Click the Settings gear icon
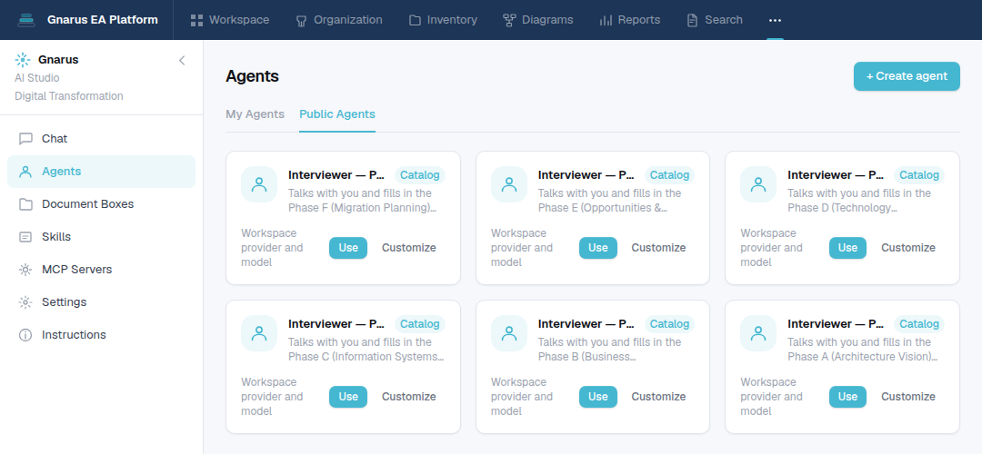Screen dimensions: 982x454 25,302
